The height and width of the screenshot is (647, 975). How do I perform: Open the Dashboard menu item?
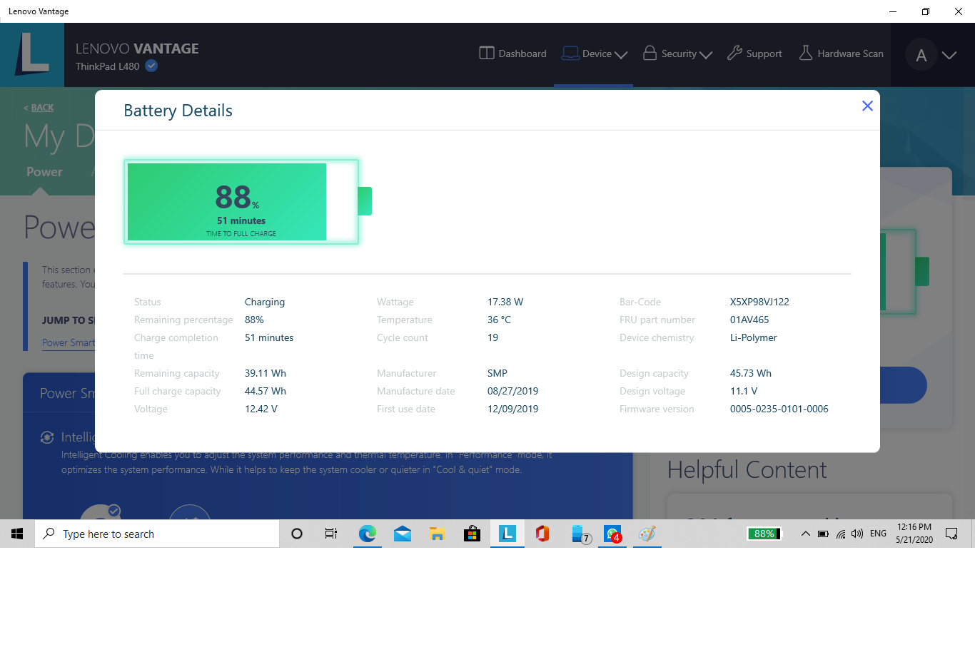tap(512, 54)
